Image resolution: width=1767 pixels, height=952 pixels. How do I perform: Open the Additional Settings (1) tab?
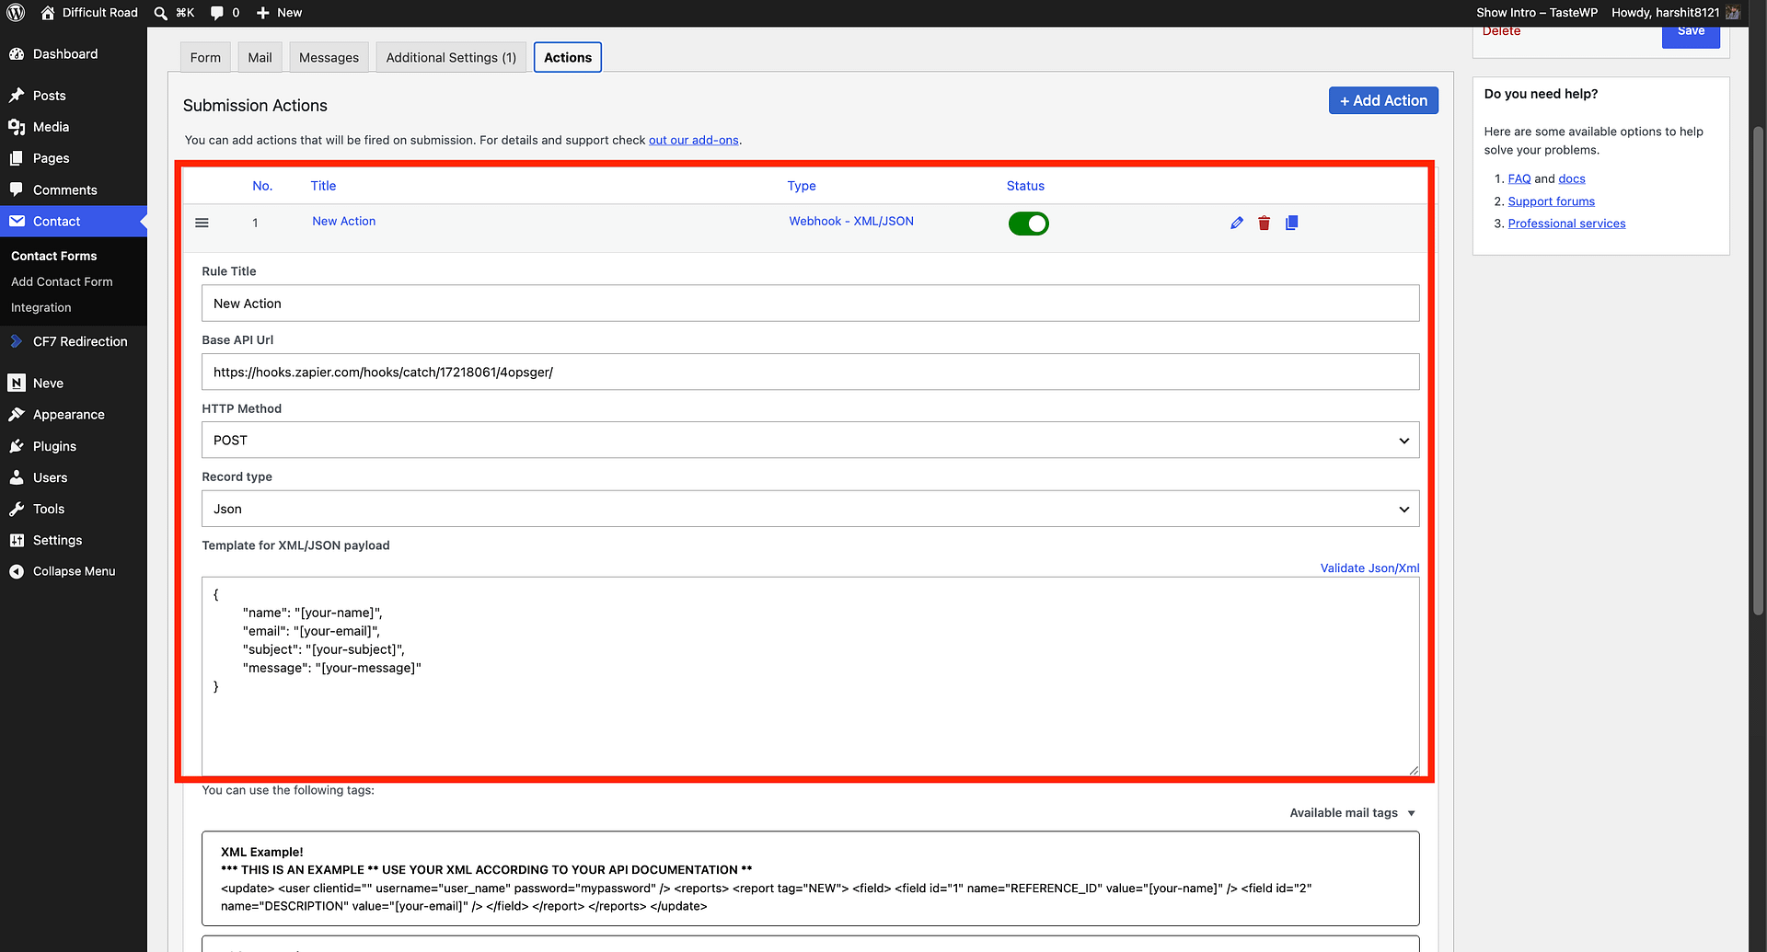pyautogui.click(x=451, y=57)
